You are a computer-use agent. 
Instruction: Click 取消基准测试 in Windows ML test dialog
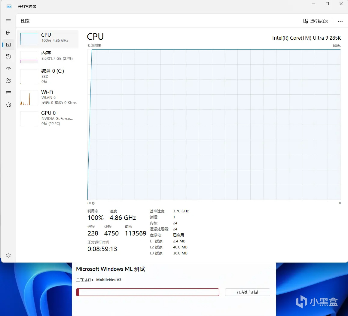[247, 292]
